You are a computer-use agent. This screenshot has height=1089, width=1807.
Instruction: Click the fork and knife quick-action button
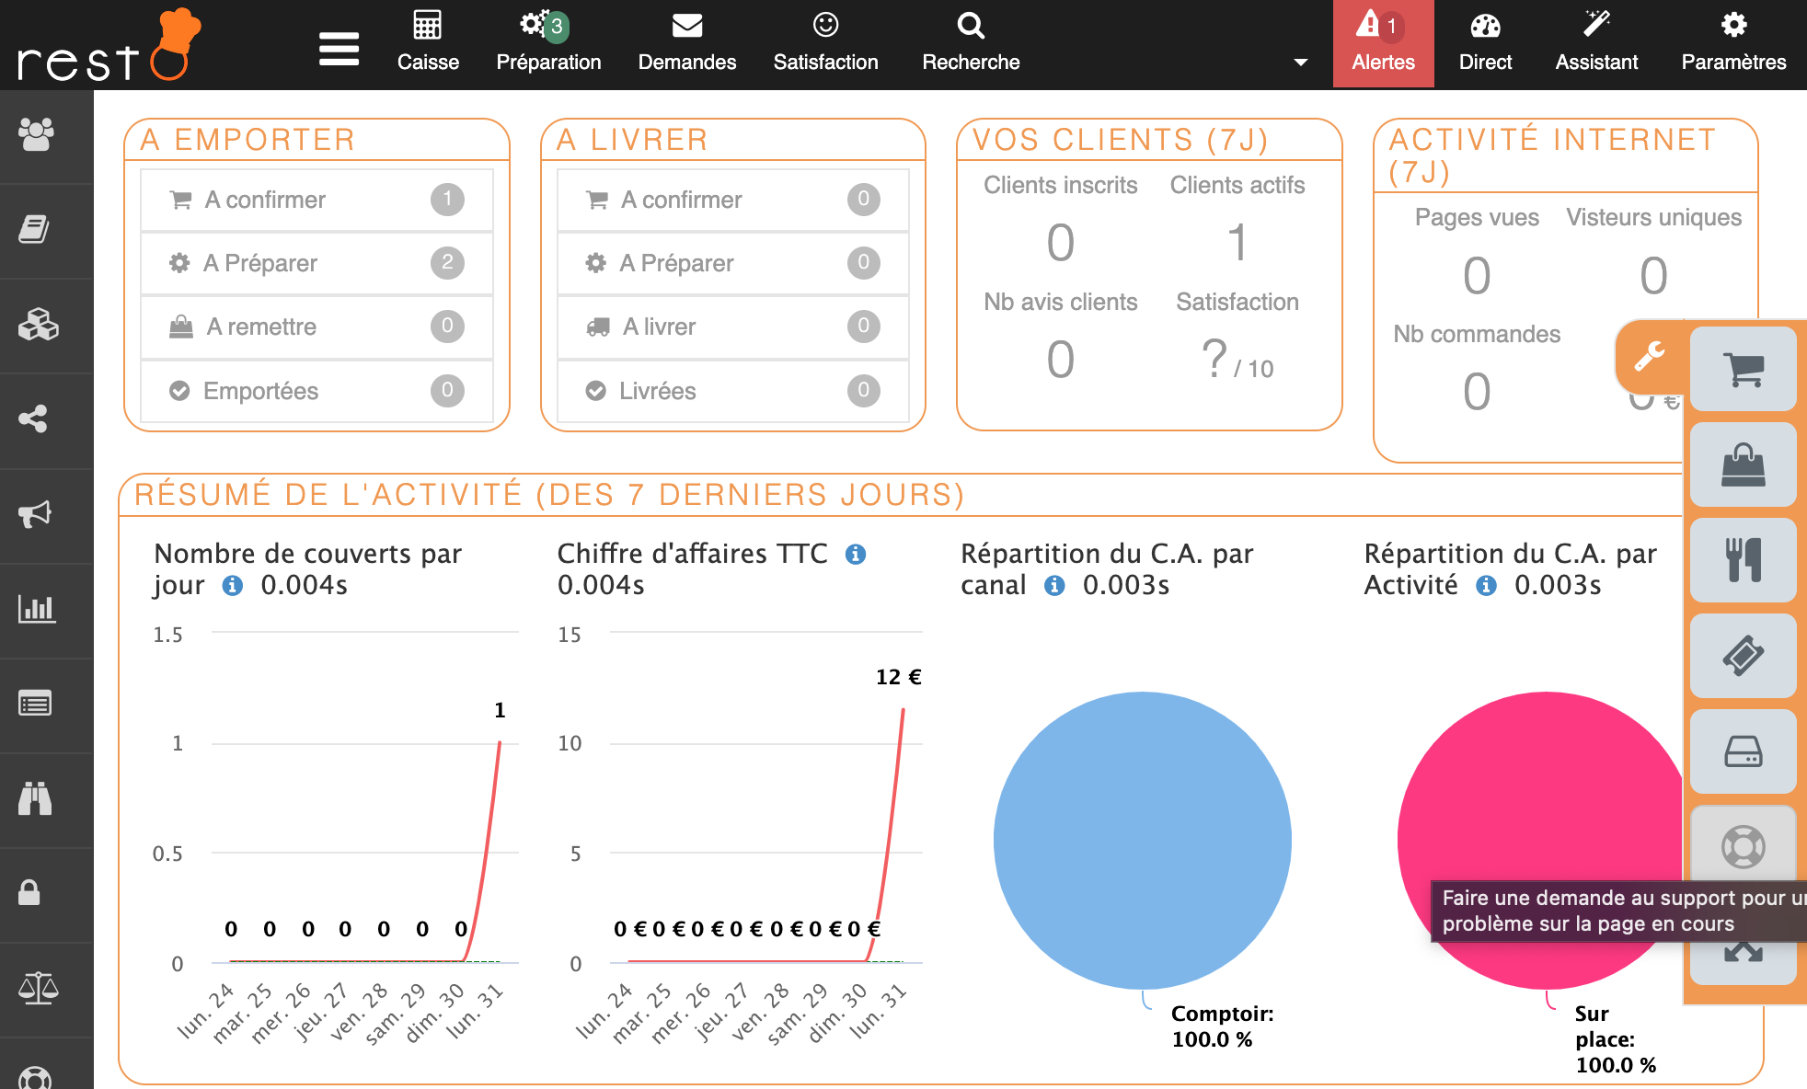click(x=1743, y=560)
